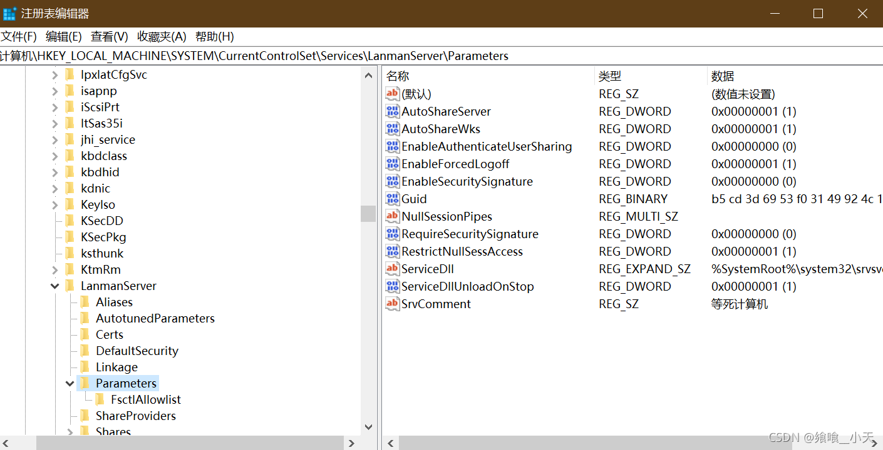Click the values pane horizontal scroll left arrow
Screen dimensions: 883x450
point(390,443)
